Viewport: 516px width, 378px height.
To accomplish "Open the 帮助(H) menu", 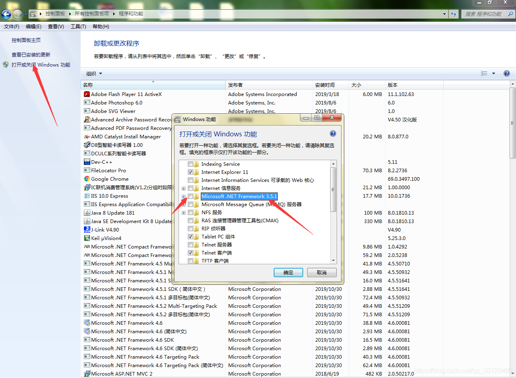I will 101,27.
